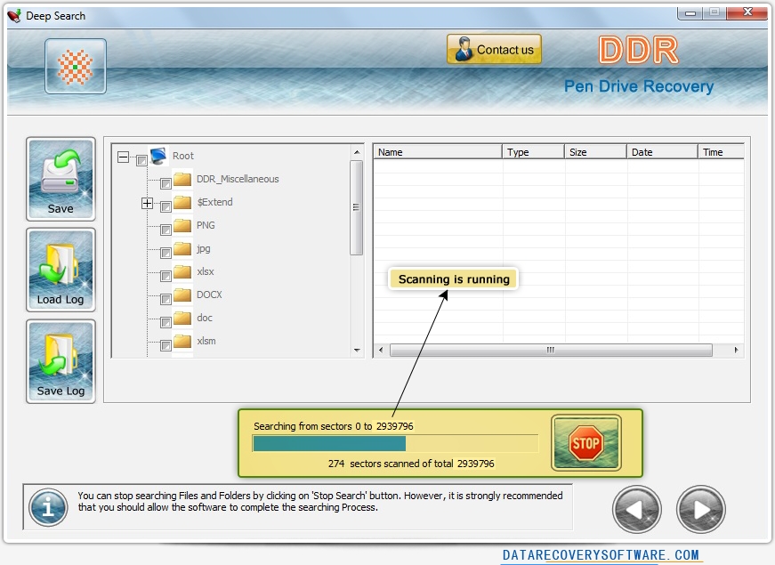Enable the DOCX folder checkbox
This screenshot has width=775, height=565.
[x=165, y=300]
